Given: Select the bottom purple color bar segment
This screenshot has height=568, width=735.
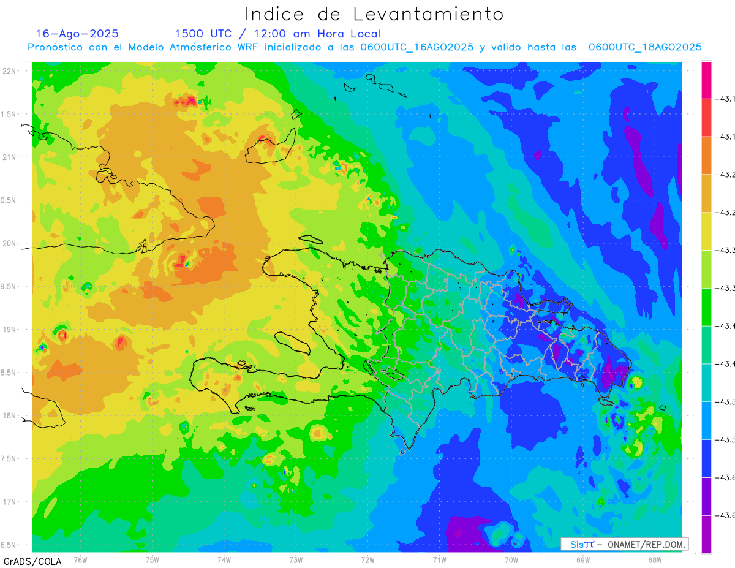Looking at the screenshot, I should click(x=706, y=534).
